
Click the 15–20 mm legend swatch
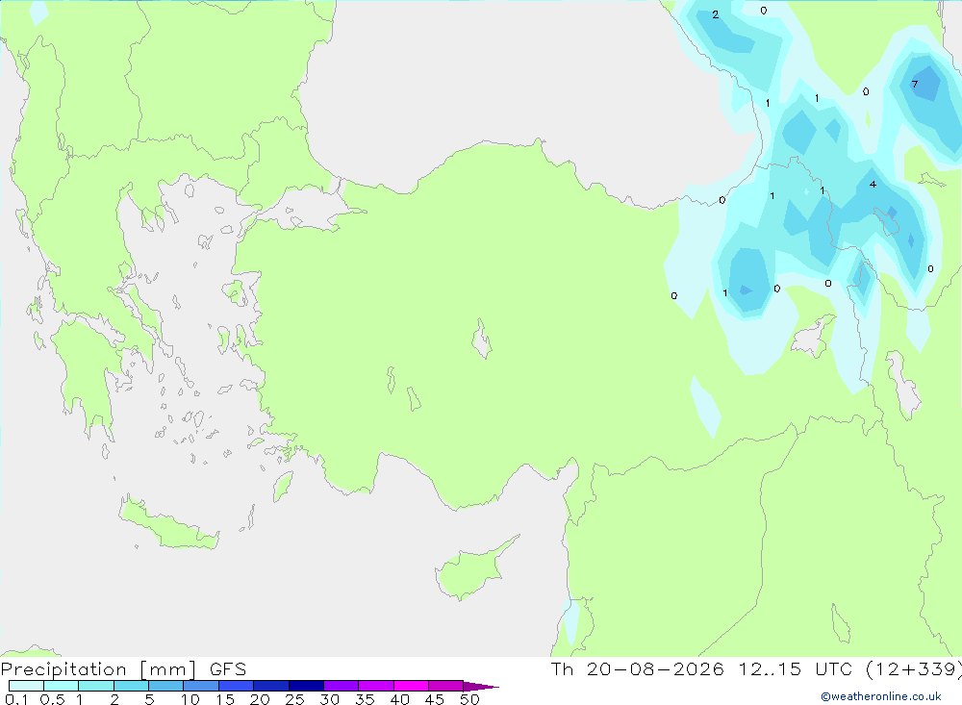click(x=236, y=686)
